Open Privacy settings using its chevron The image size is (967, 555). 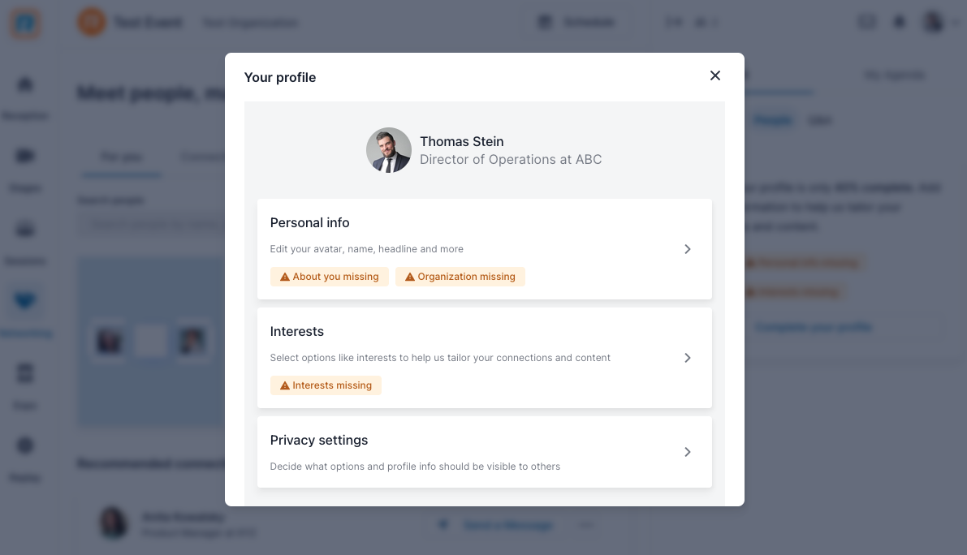click(687, 452)
